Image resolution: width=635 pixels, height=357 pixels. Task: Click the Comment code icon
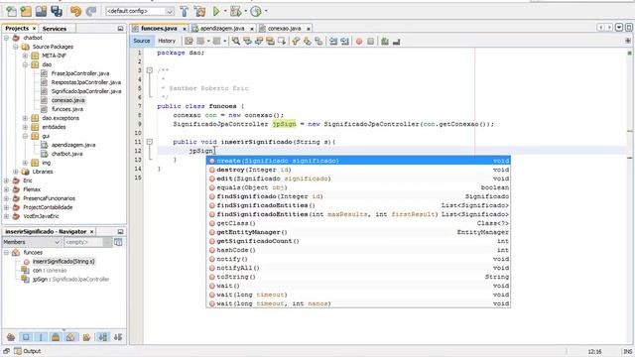coord(385,42)
